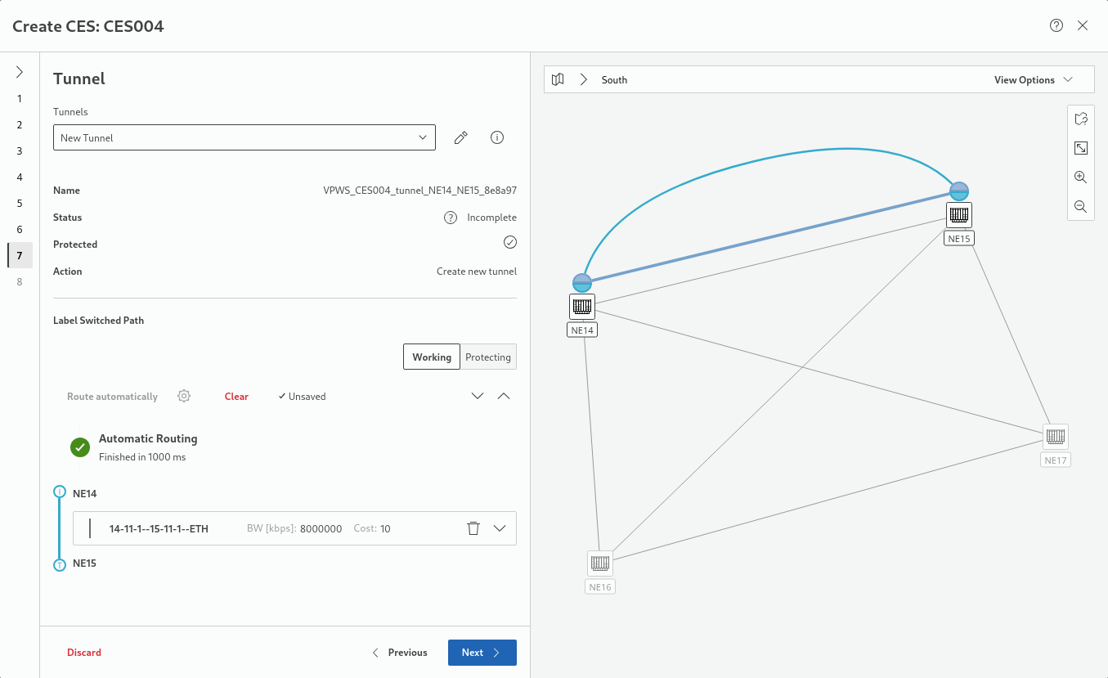Open the New Tunnel dropdown
Viewport: 1108px width, 678px height.
[x=244, y=138]
